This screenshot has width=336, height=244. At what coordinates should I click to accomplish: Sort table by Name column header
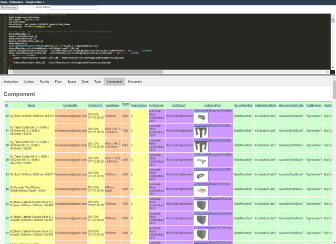31,105
